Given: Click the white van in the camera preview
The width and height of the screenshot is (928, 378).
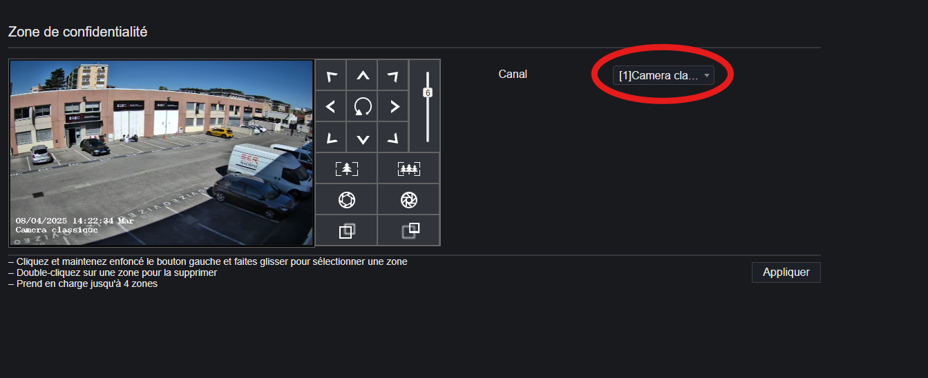Looking at the screenshot, I should click(x=269, y=168).
